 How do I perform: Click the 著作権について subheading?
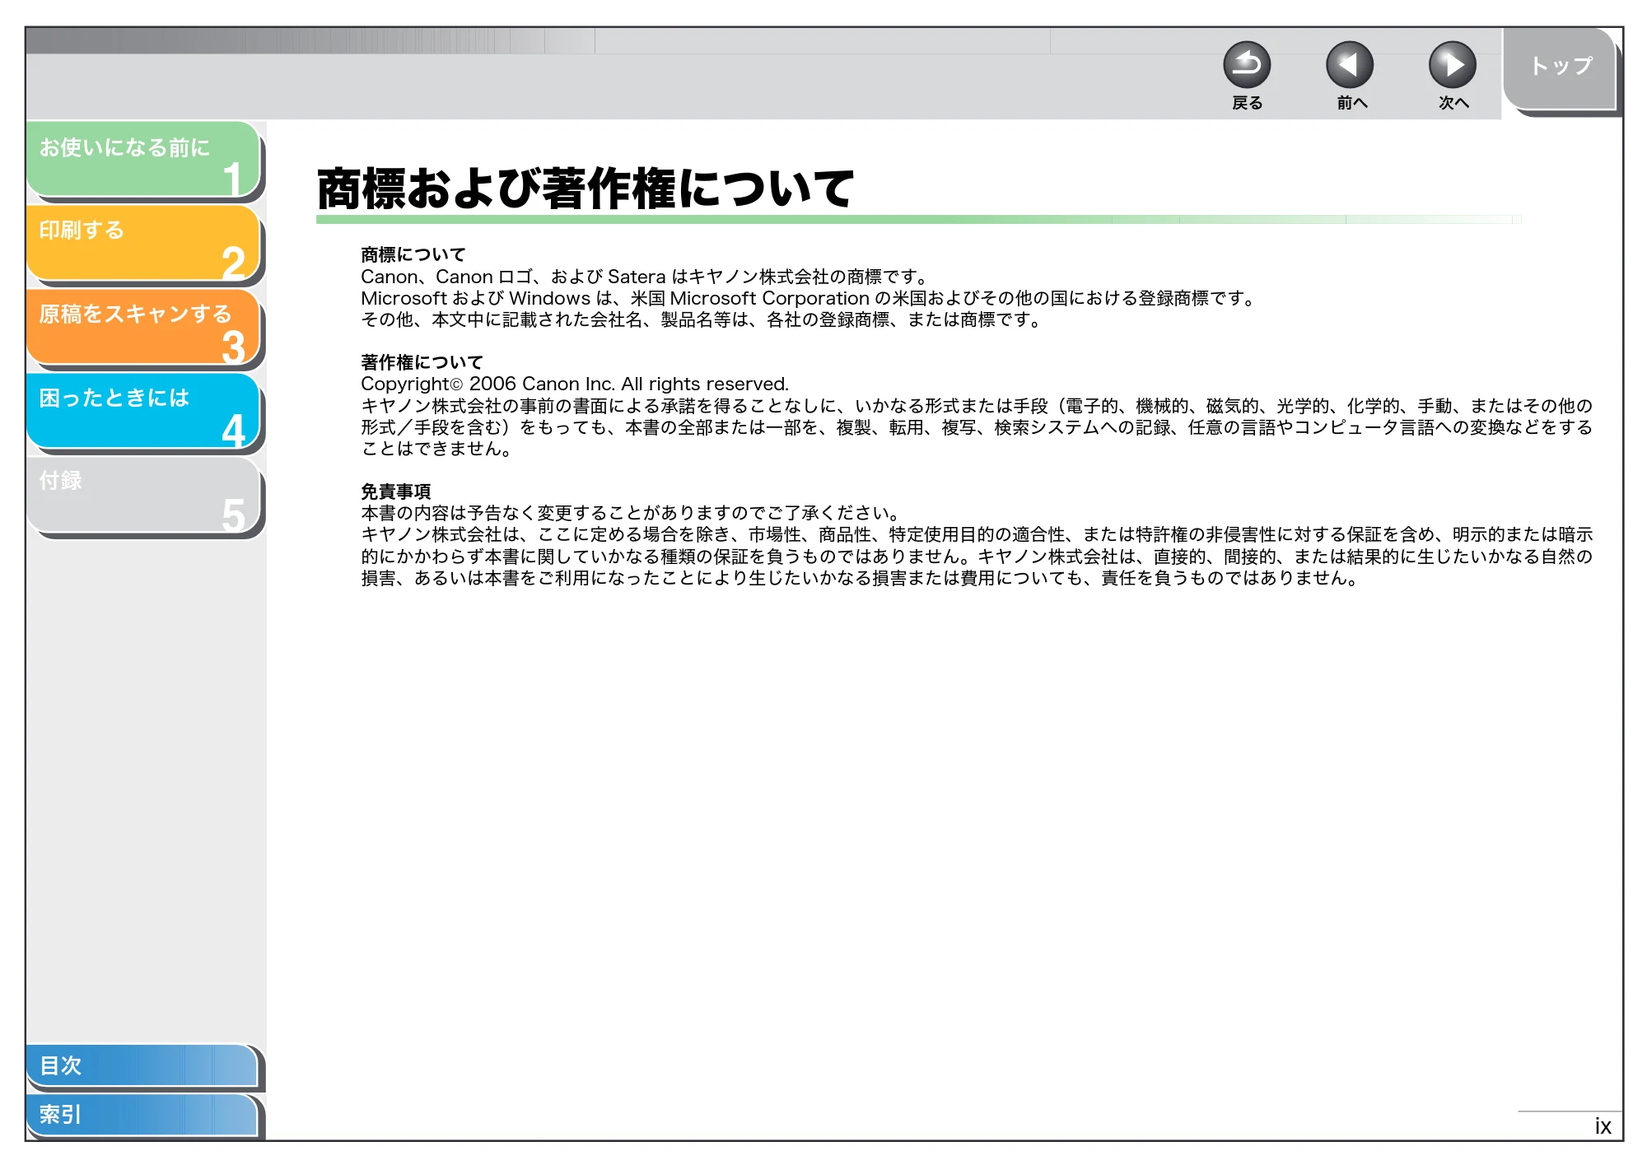pos(422,362)
